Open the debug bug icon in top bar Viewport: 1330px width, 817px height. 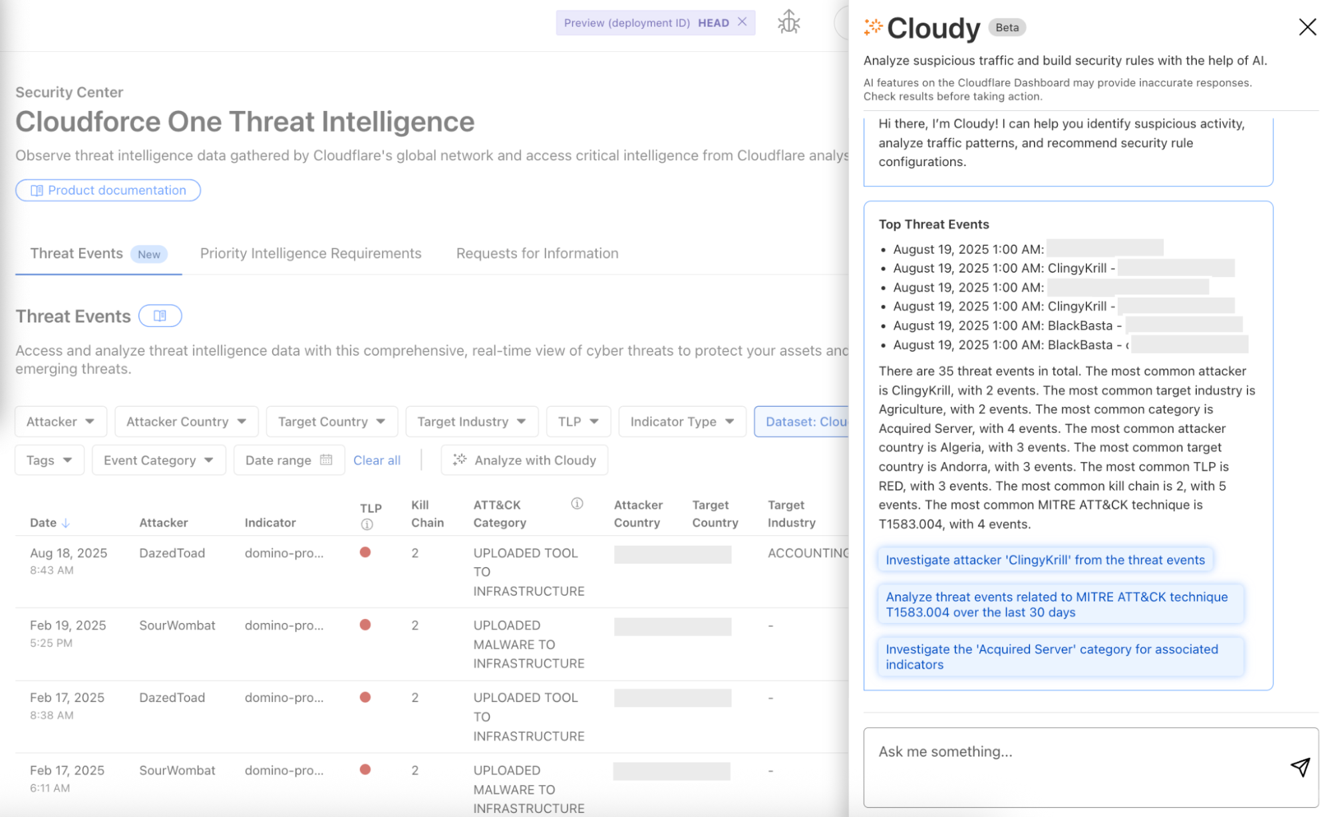click(x=788, y=22)
